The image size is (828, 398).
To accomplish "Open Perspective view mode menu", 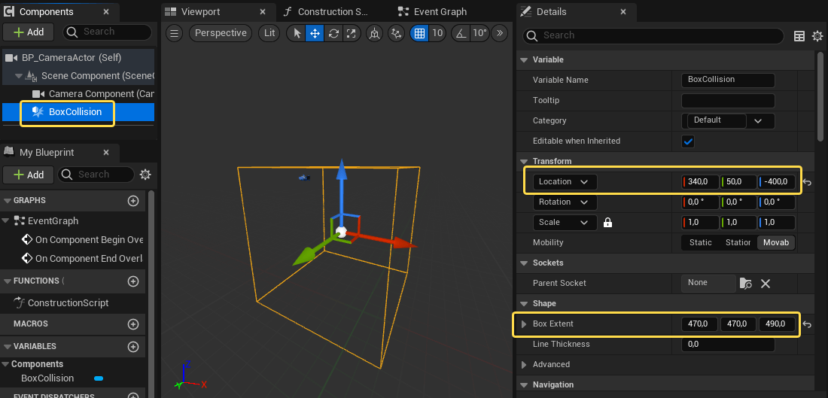I will pyautogui.click(x=221, y=33).
